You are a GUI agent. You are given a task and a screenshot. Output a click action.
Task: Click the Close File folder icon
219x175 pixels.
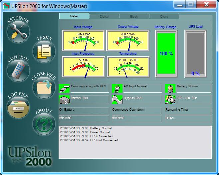(x=44, y=88)
